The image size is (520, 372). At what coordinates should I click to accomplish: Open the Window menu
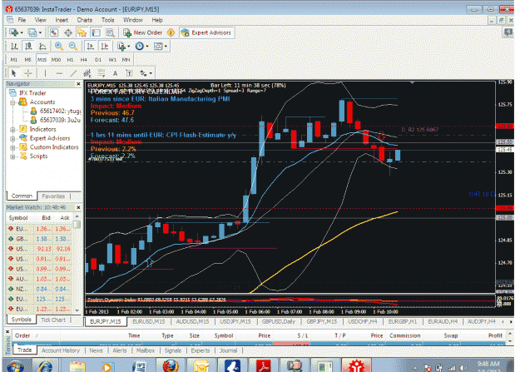point(132,20)
